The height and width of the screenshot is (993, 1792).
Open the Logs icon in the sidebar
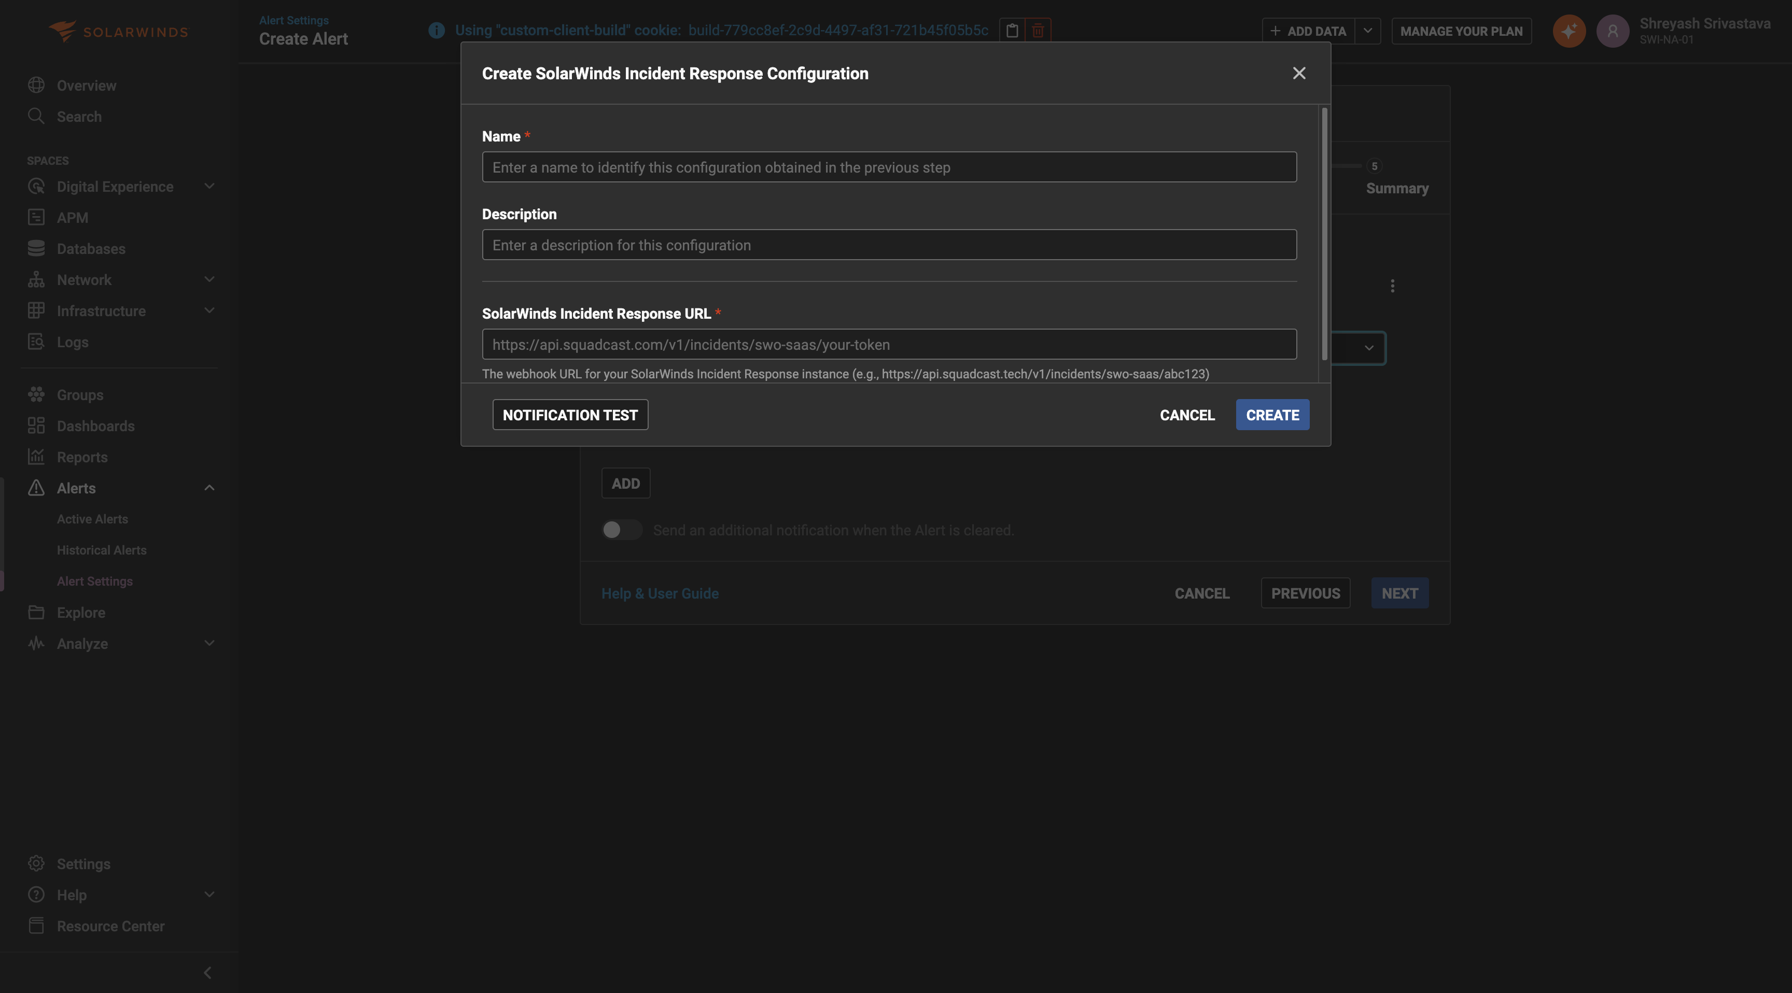click(x=36, y=342)
